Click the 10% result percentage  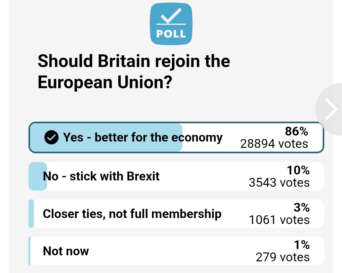298,170
